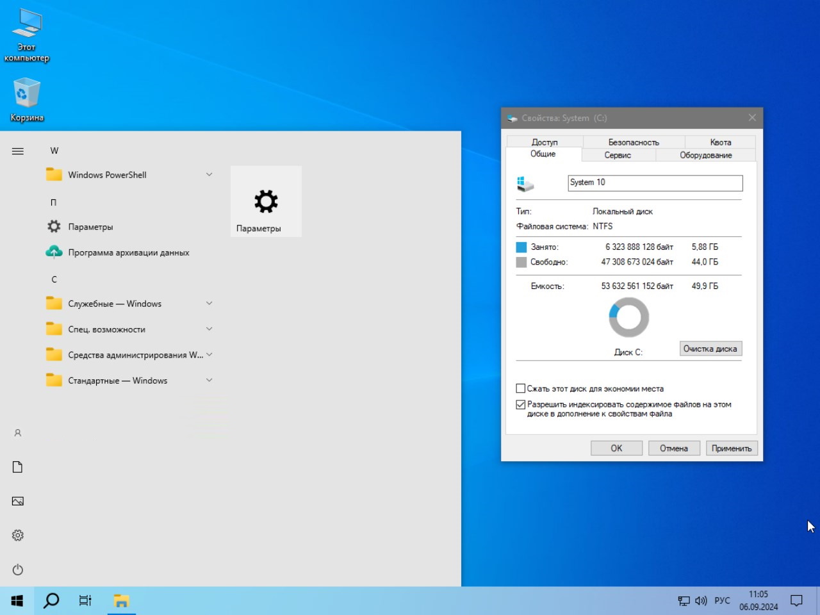Close the Свойства: System (C:) dialog

[x=752, y=118]
